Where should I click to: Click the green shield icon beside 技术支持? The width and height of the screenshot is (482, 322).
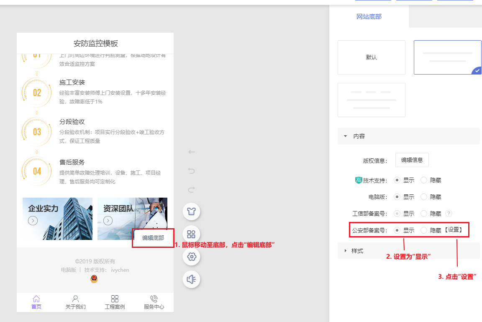(359, 180)
